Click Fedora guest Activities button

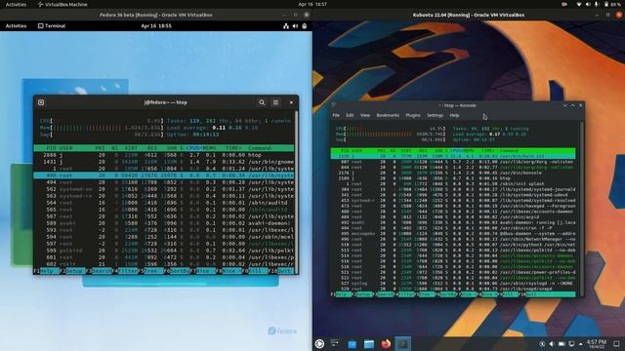click(16, 26)
